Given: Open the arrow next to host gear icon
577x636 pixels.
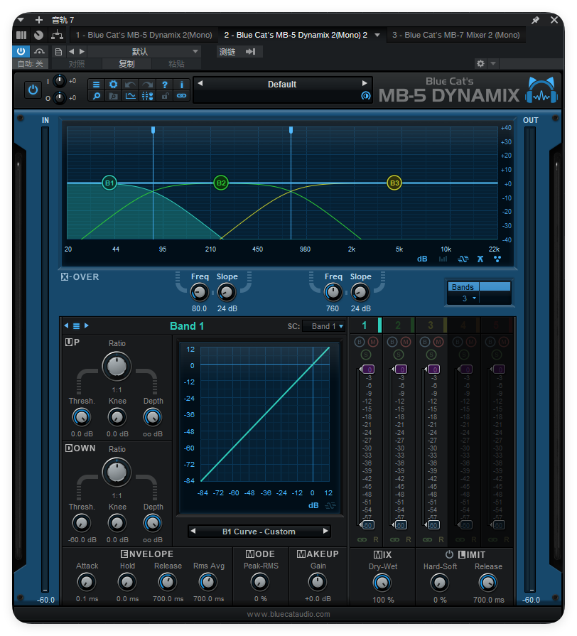Looking at the screenshot, I should 493,64.
